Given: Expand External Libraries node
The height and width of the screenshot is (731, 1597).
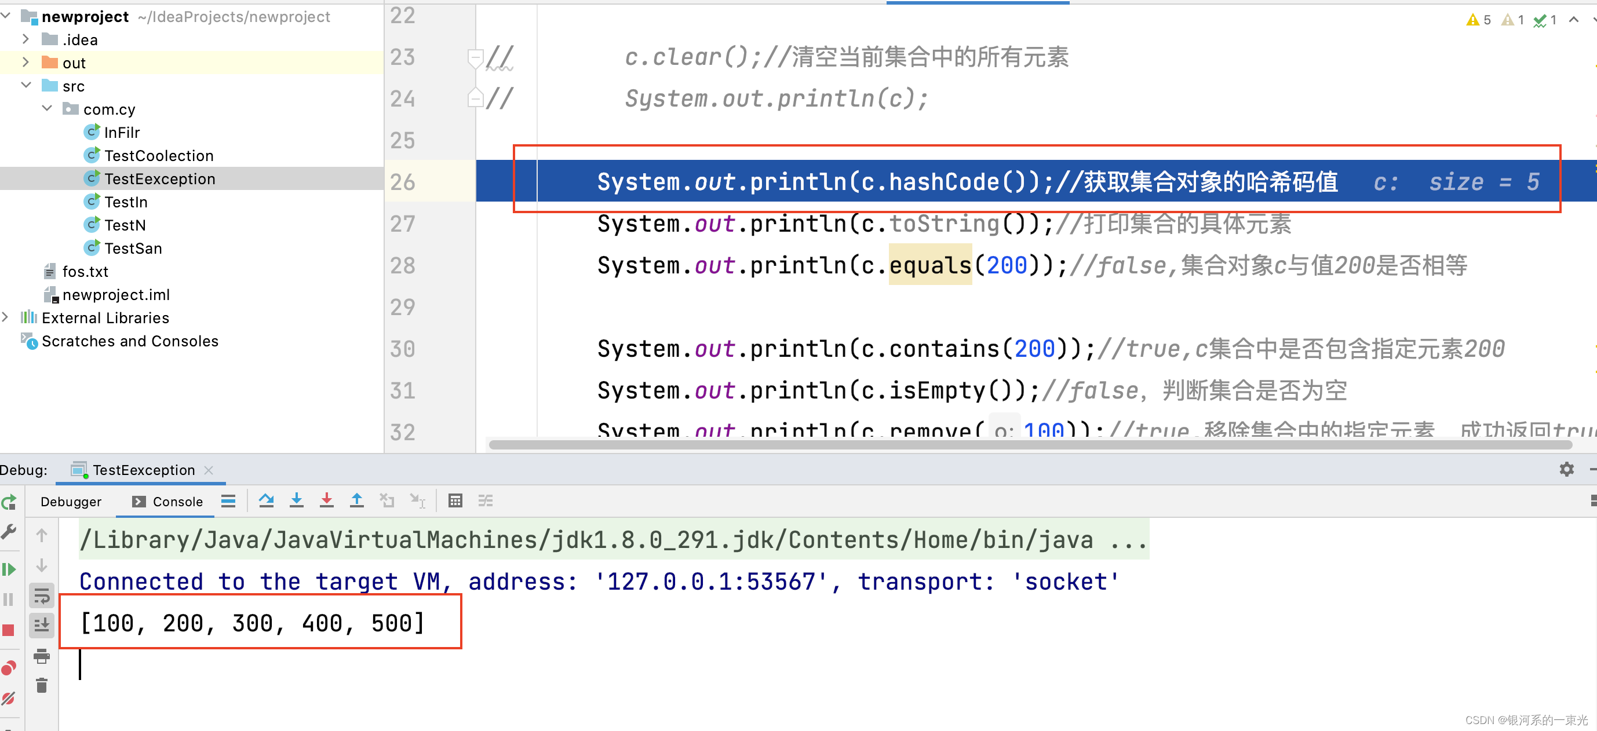Looking at the screenshot, I should pos(6,317).
